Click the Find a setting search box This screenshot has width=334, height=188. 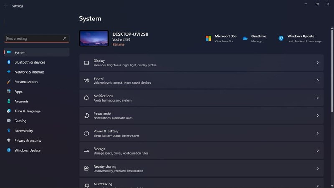(33, 38)
